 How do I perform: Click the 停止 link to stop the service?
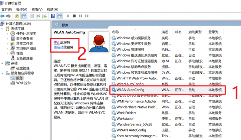(57, 43)
